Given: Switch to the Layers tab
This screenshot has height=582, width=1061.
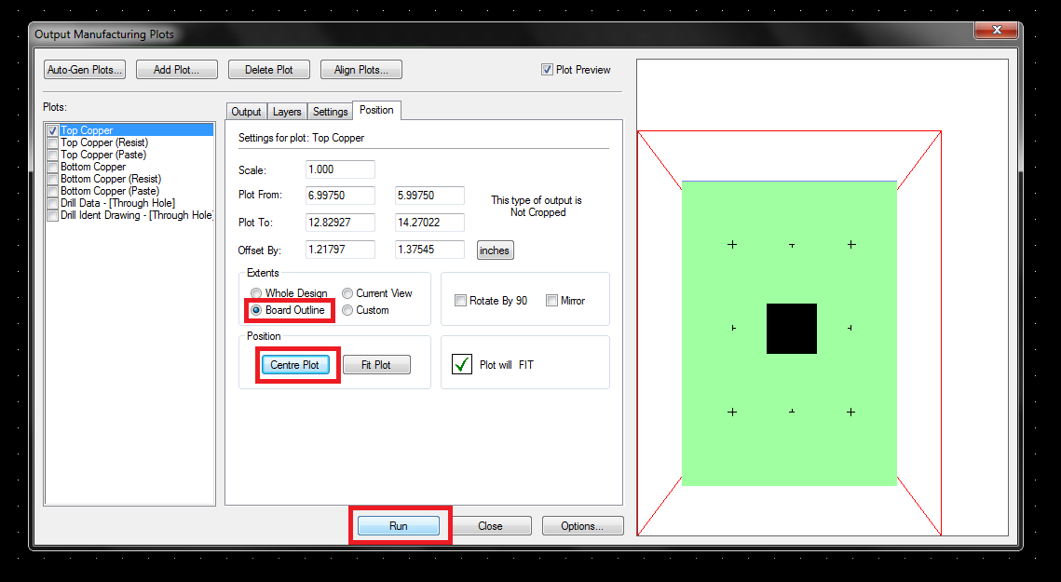Looking at the screenshot, I should [x=287, y=111].
